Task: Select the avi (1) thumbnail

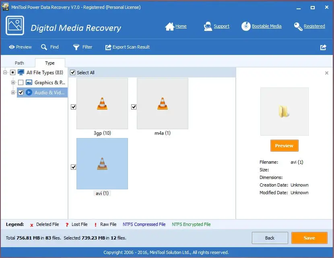Action: tap(102, 164)
